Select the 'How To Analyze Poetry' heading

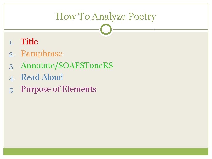point(106,16)
